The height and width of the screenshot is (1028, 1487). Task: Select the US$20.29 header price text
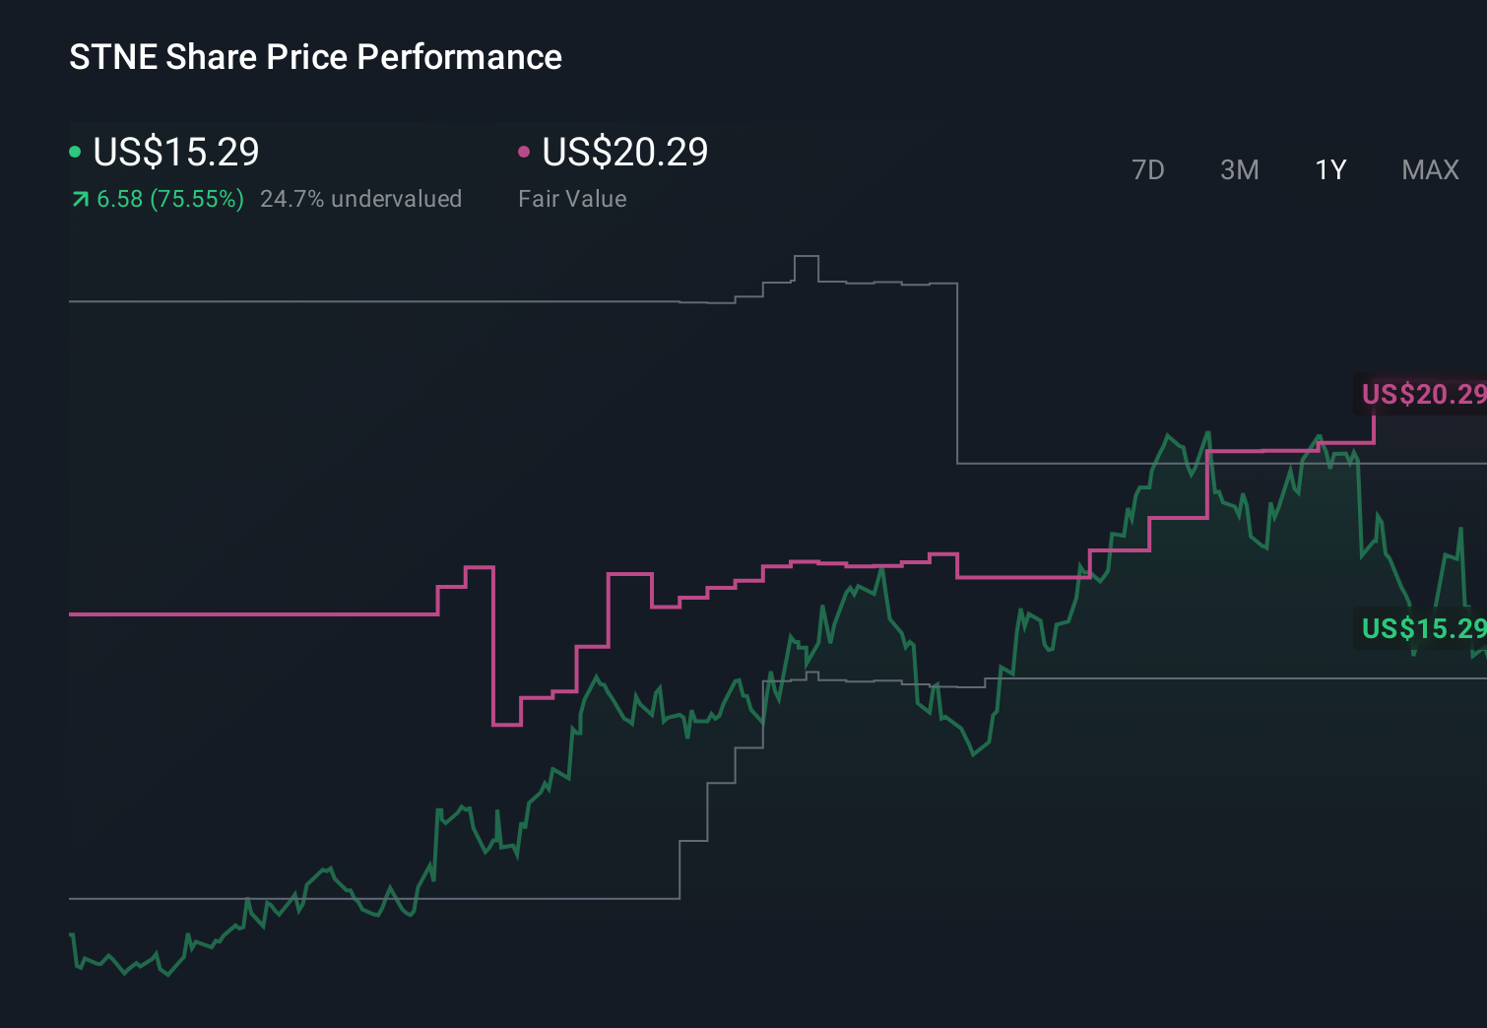(x=626, y=152)
